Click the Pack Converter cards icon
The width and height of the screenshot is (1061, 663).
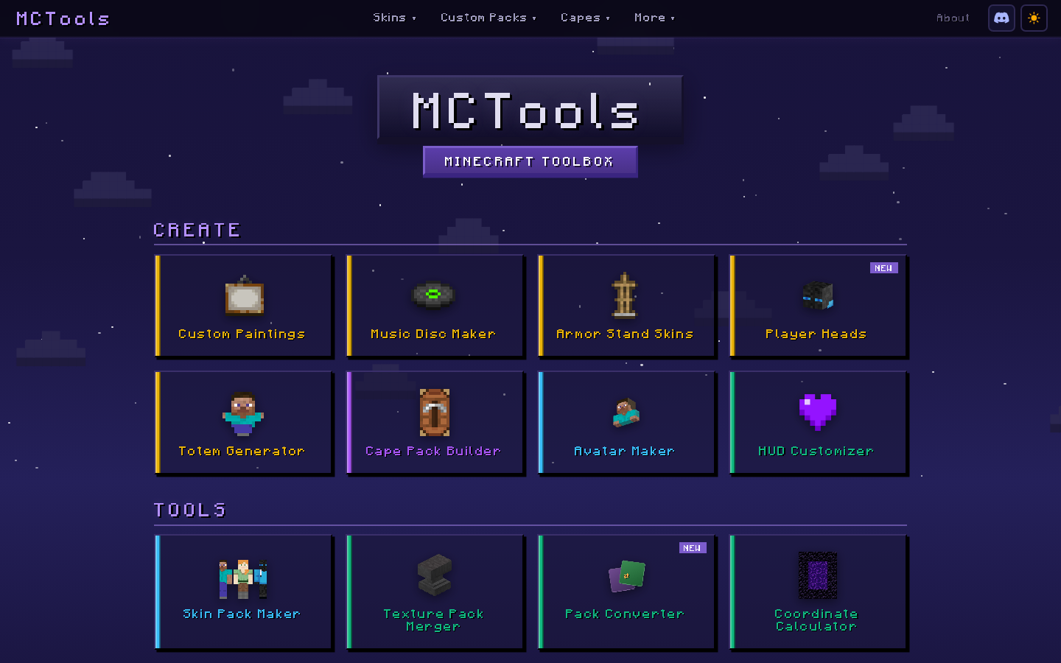627,576
